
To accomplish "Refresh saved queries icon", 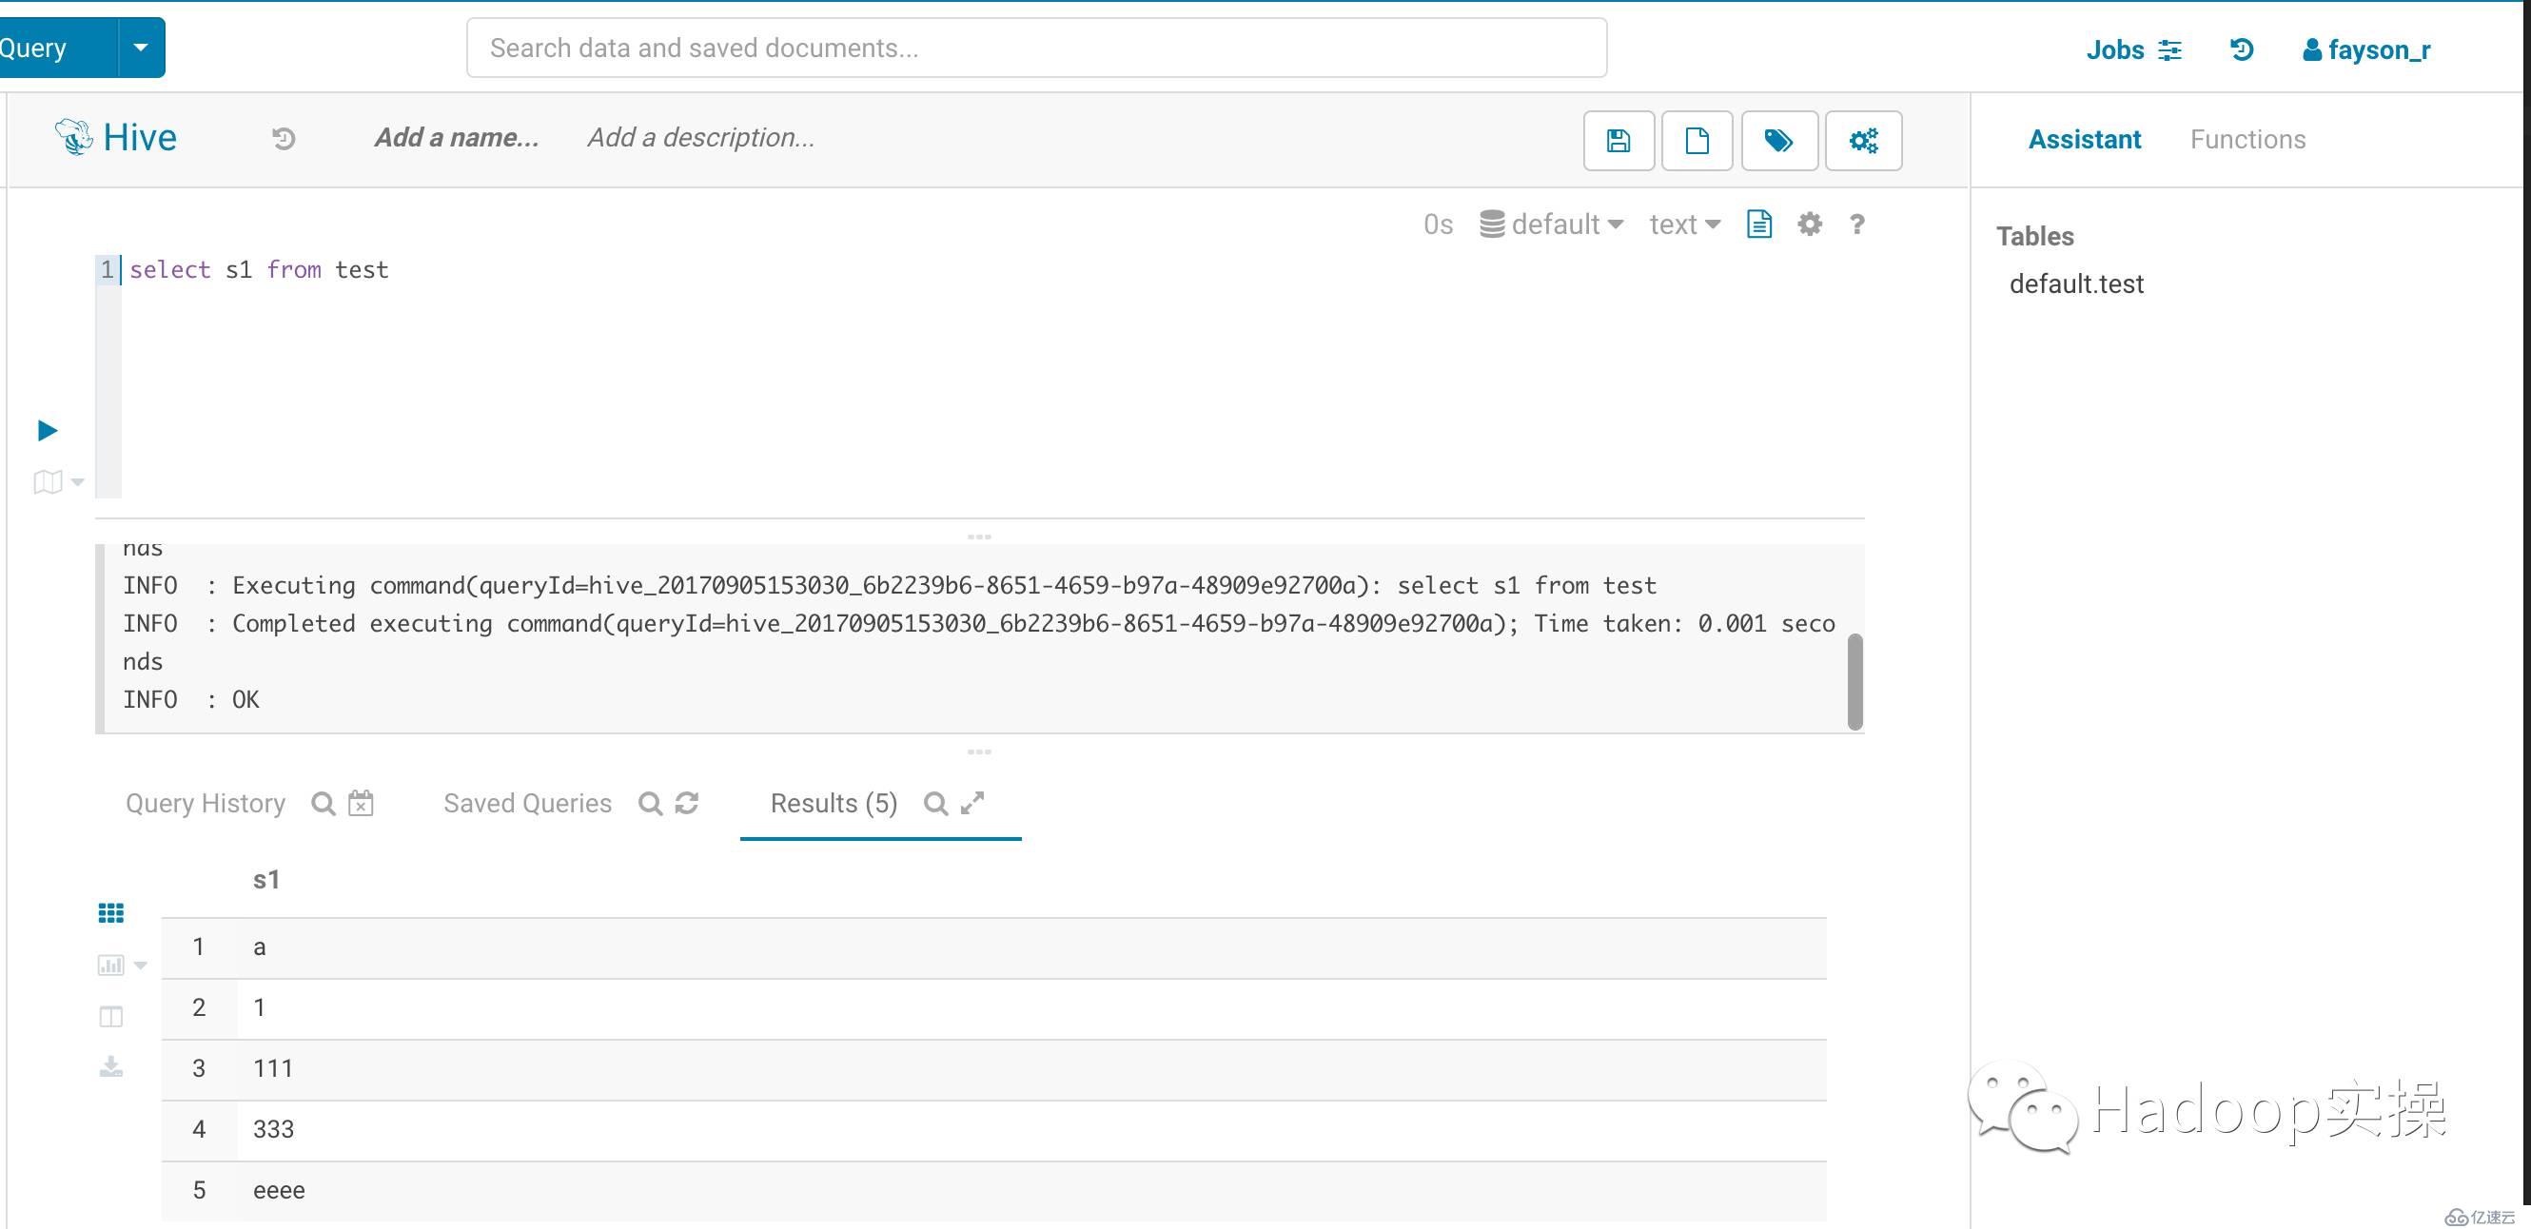I will coord(687,803).
